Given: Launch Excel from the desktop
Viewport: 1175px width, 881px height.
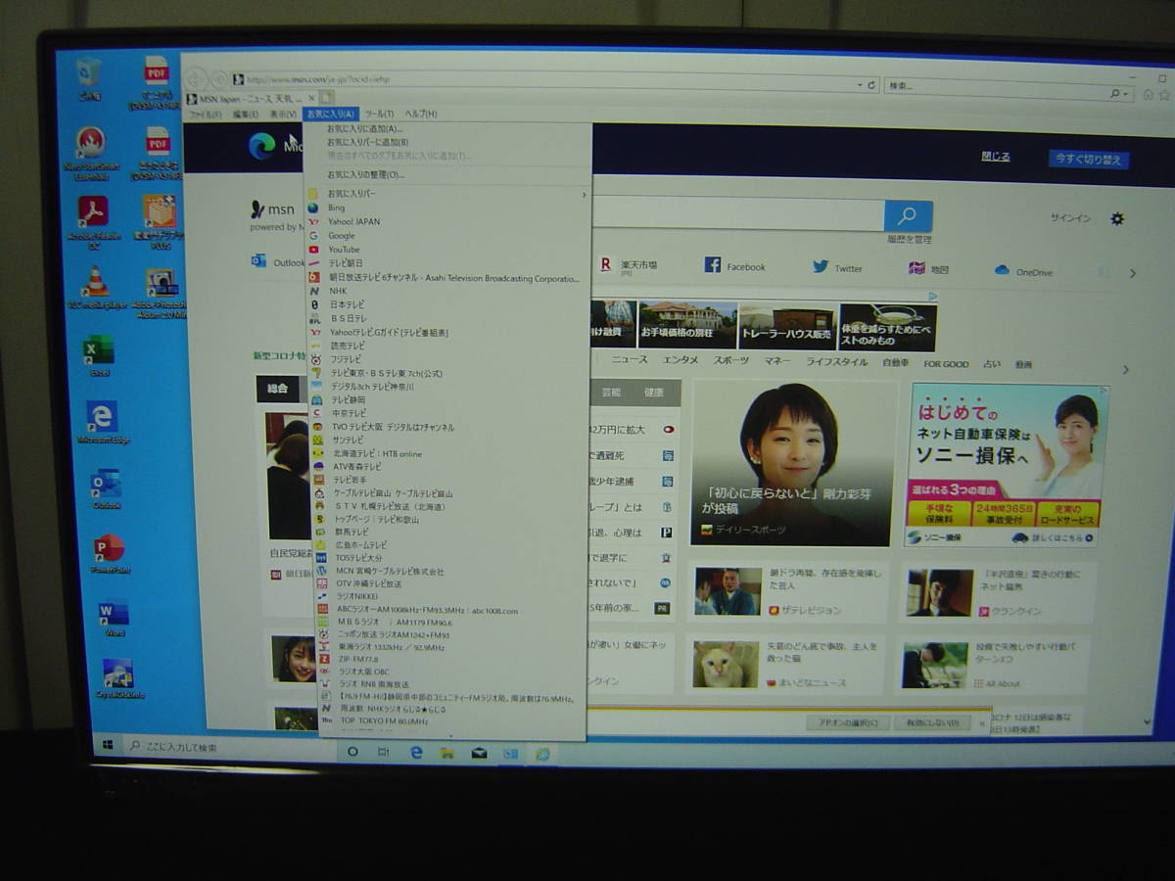Looking at the screenshot, I should [x=97, y=349].
